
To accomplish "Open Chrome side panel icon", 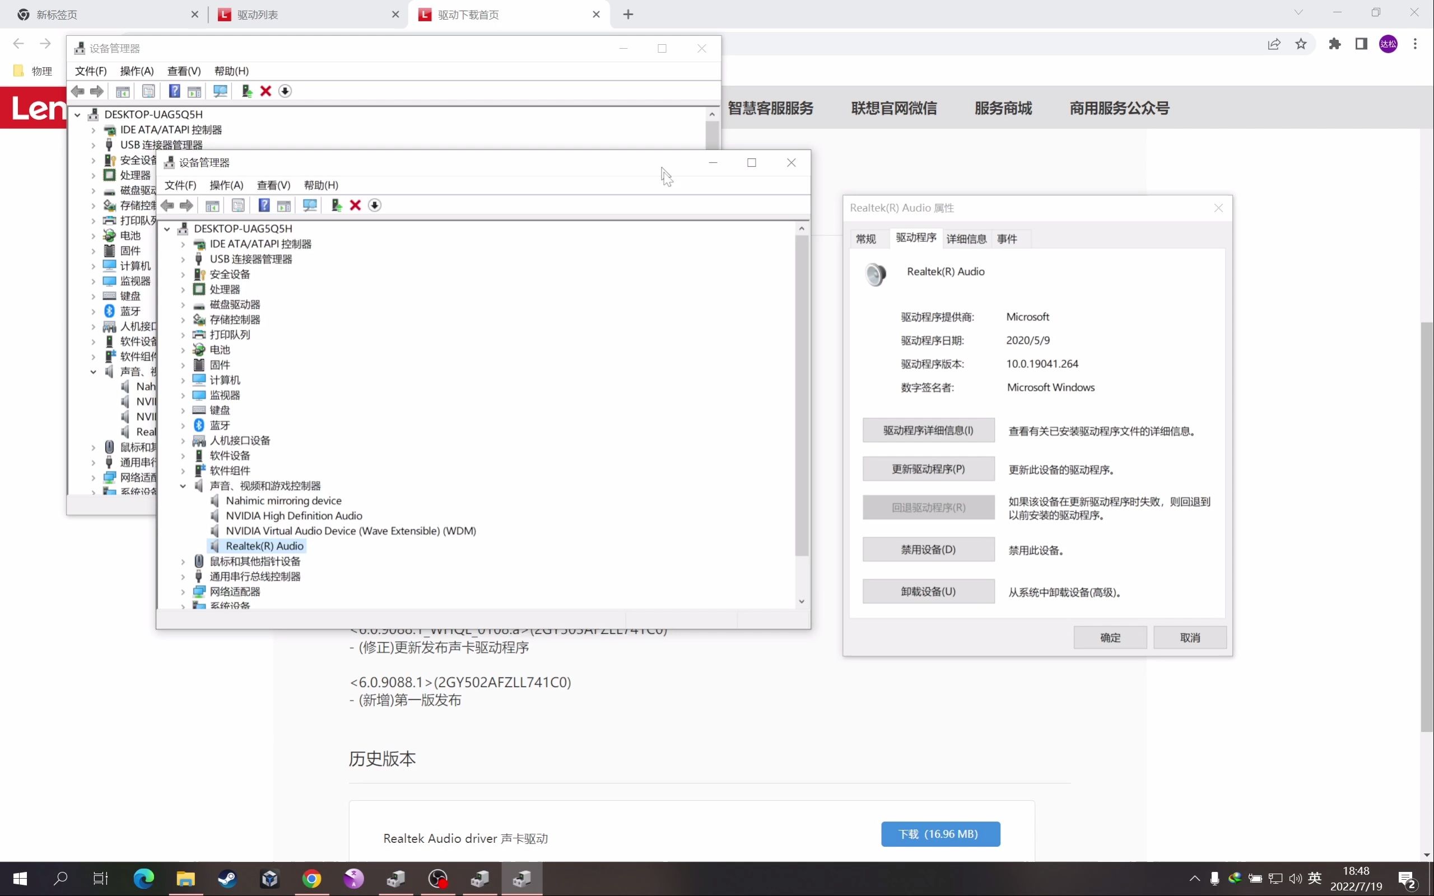I will [1361, 44].
